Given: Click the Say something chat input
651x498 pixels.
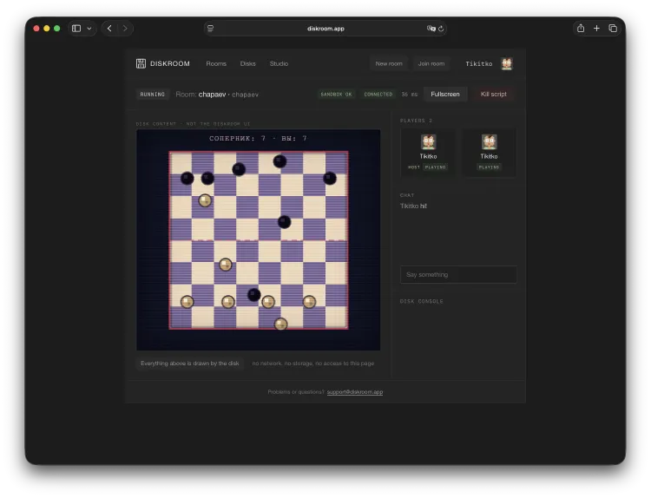Looking at the screenshot, I should pyautogui.click(x=458, y=275).
